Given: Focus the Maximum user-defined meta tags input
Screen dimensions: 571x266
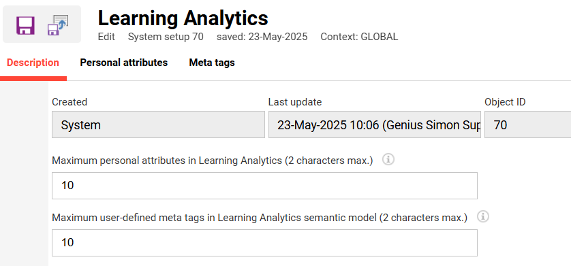Looking at the screenshot, I should [264, 243].
